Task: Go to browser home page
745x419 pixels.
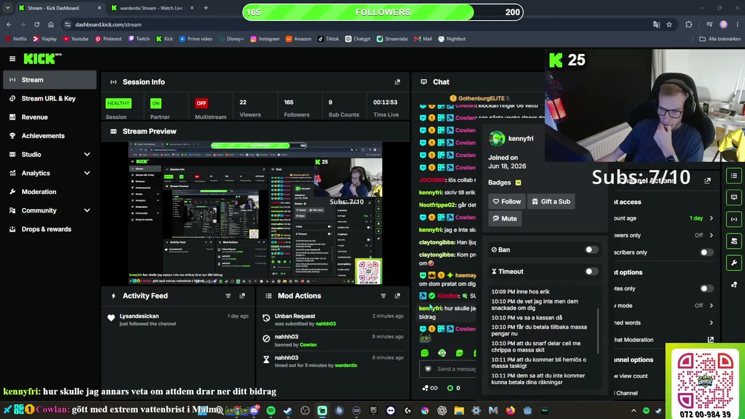Action: 51,24
